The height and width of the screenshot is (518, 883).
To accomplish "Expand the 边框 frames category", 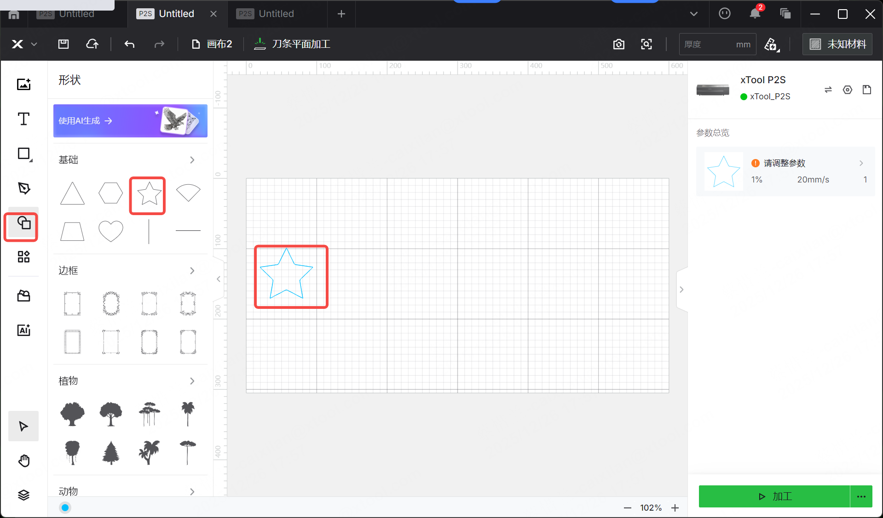I will point(192,271).
